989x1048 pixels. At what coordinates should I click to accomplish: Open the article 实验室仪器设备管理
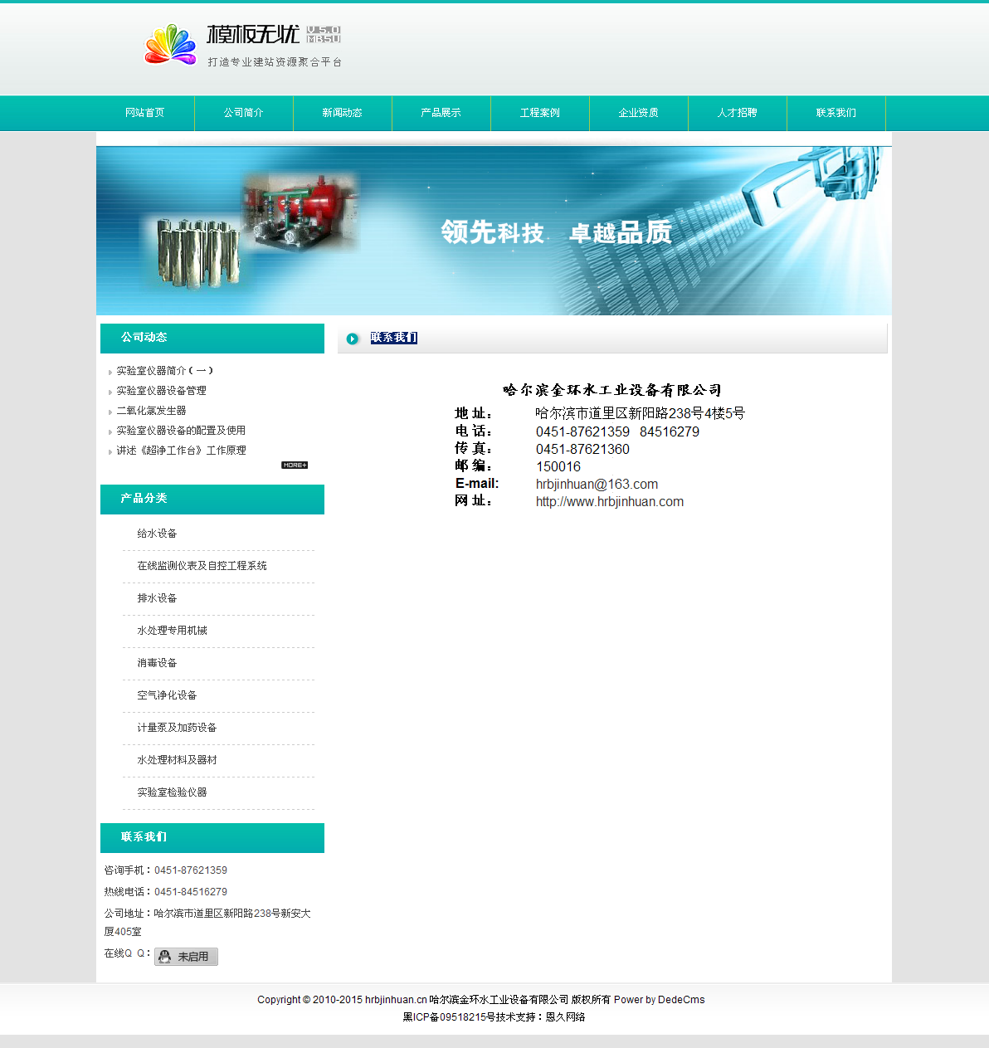161,391
